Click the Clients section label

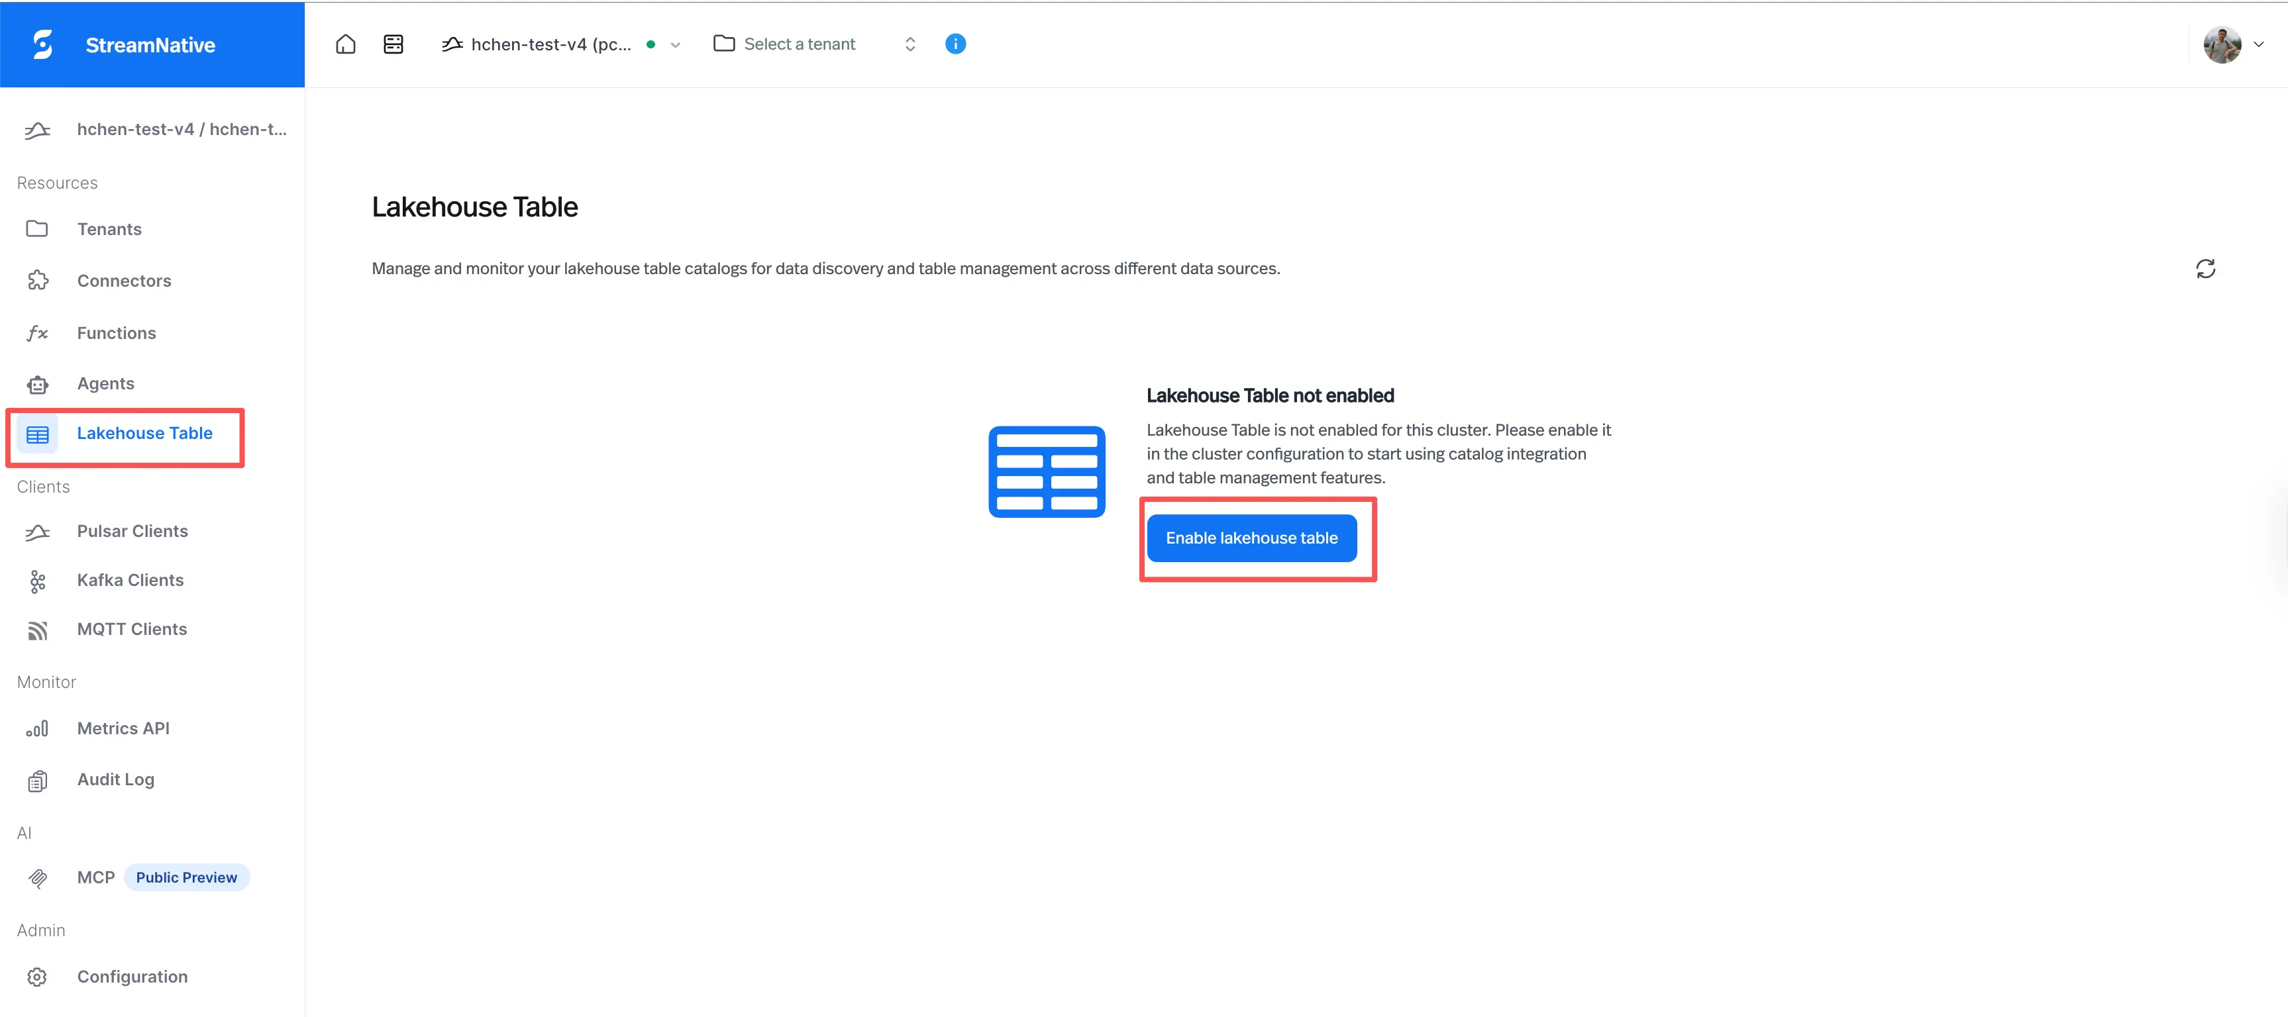[44, 487]
